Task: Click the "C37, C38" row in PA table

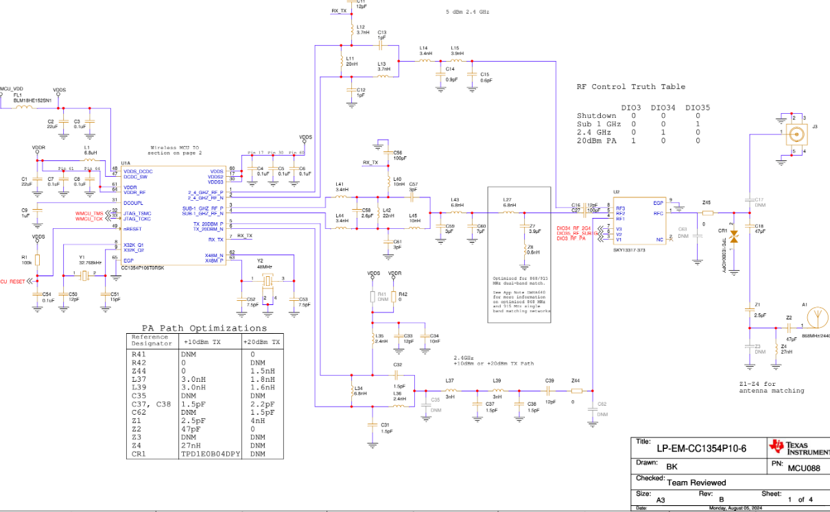Action: pos(205,404)
